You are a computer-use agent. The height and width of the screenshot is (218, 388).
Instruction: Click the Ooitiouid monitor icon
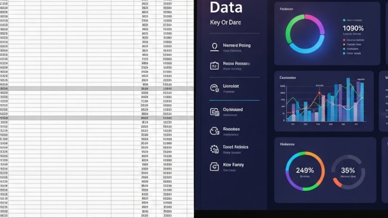pyautogui.click(x=215, y=112)
